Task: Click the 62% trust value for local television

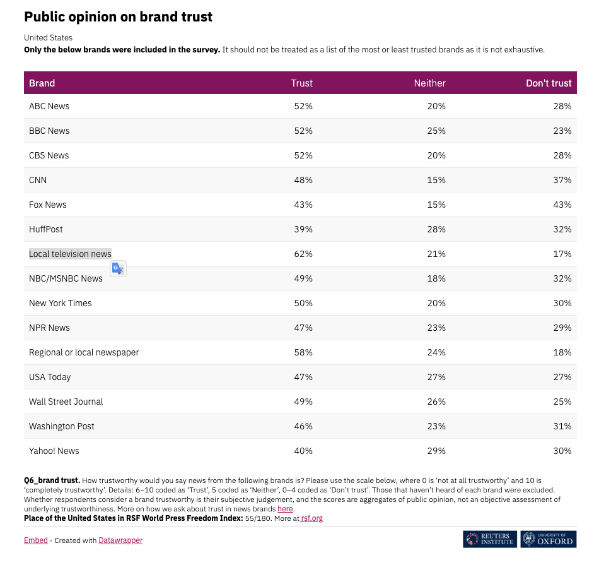Action: (303, 254)
